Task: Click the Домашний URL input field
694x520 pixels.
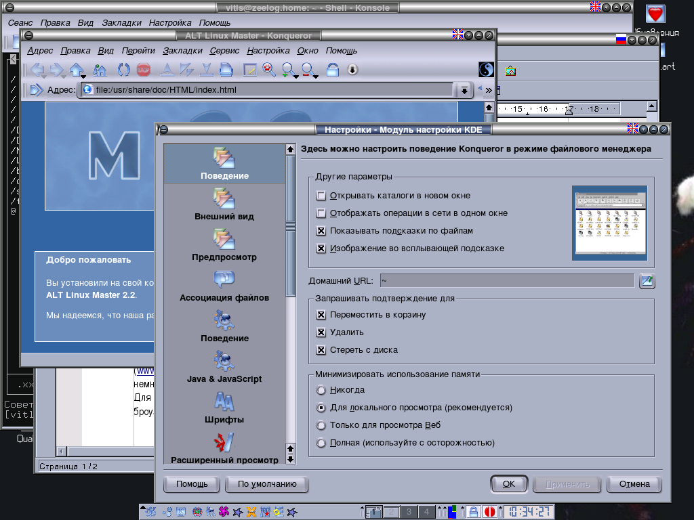Action: pyautogui.click(x=507, y=281)
